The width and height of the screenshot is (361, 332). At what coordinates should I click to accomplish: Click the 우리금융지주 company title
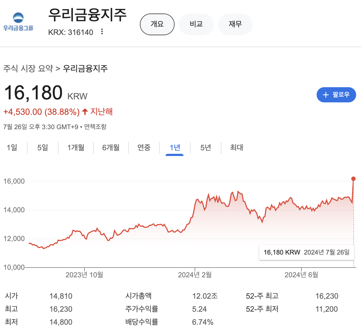pyautogui.click(x=87, y=15)
